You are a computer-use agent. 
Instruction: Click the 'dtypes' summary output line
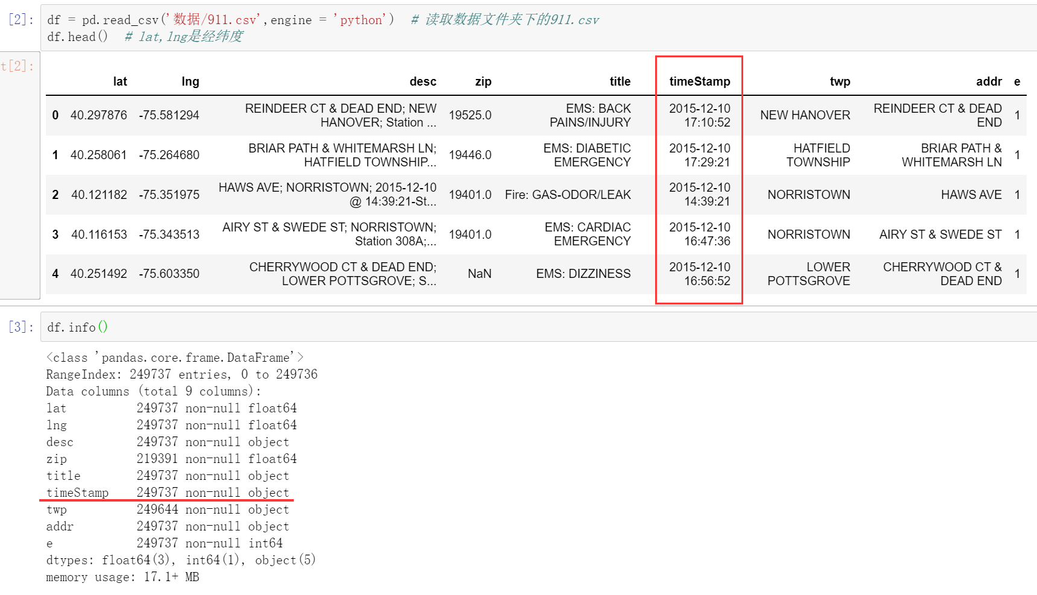[x=181, y=560]
